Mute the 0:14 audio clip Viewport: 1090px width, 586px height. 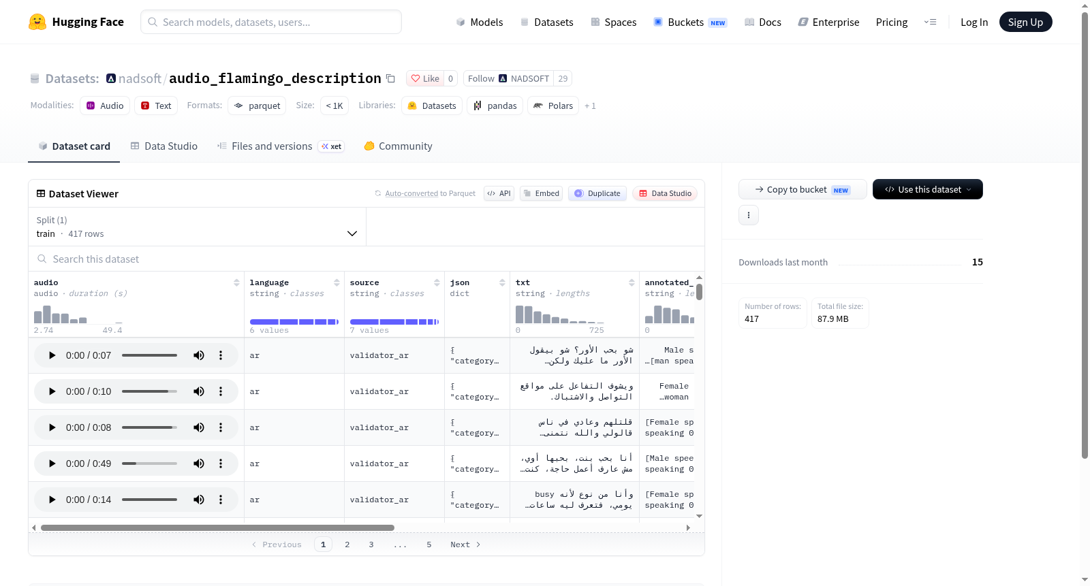199,500
